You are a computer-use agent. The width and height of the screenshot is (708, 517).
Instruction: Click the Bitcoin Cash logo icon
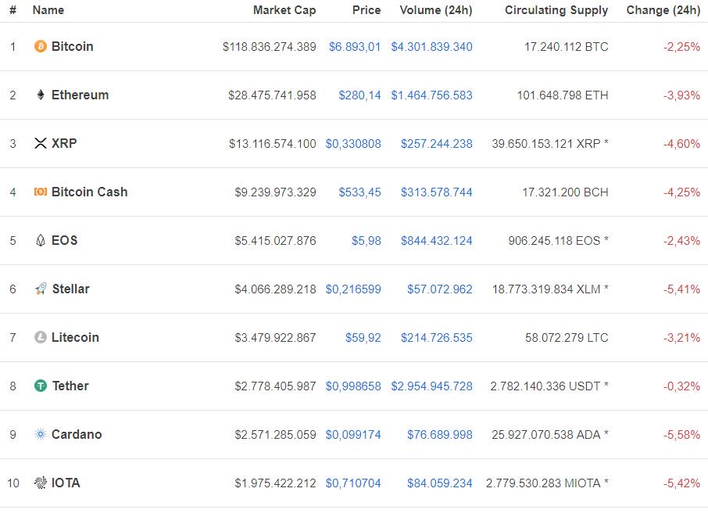pyautogui.click(x=40, y=192)
